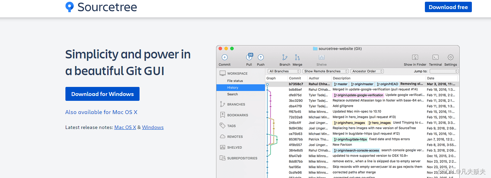Click the Tags icon in sidebar
Screen dimensions: 491x178
pos(223,126)
